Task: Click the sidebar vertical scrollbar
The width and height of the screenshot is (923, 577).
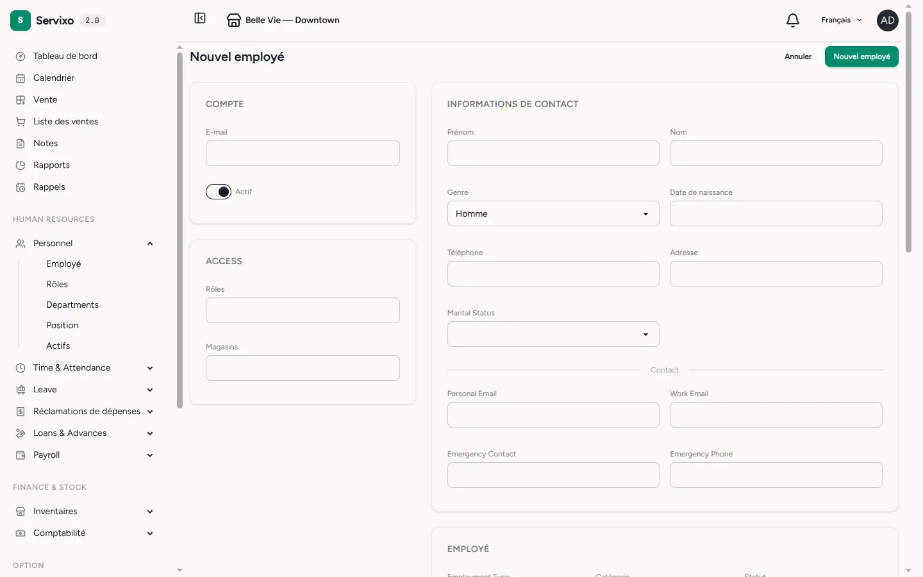Action: [179, 231]
